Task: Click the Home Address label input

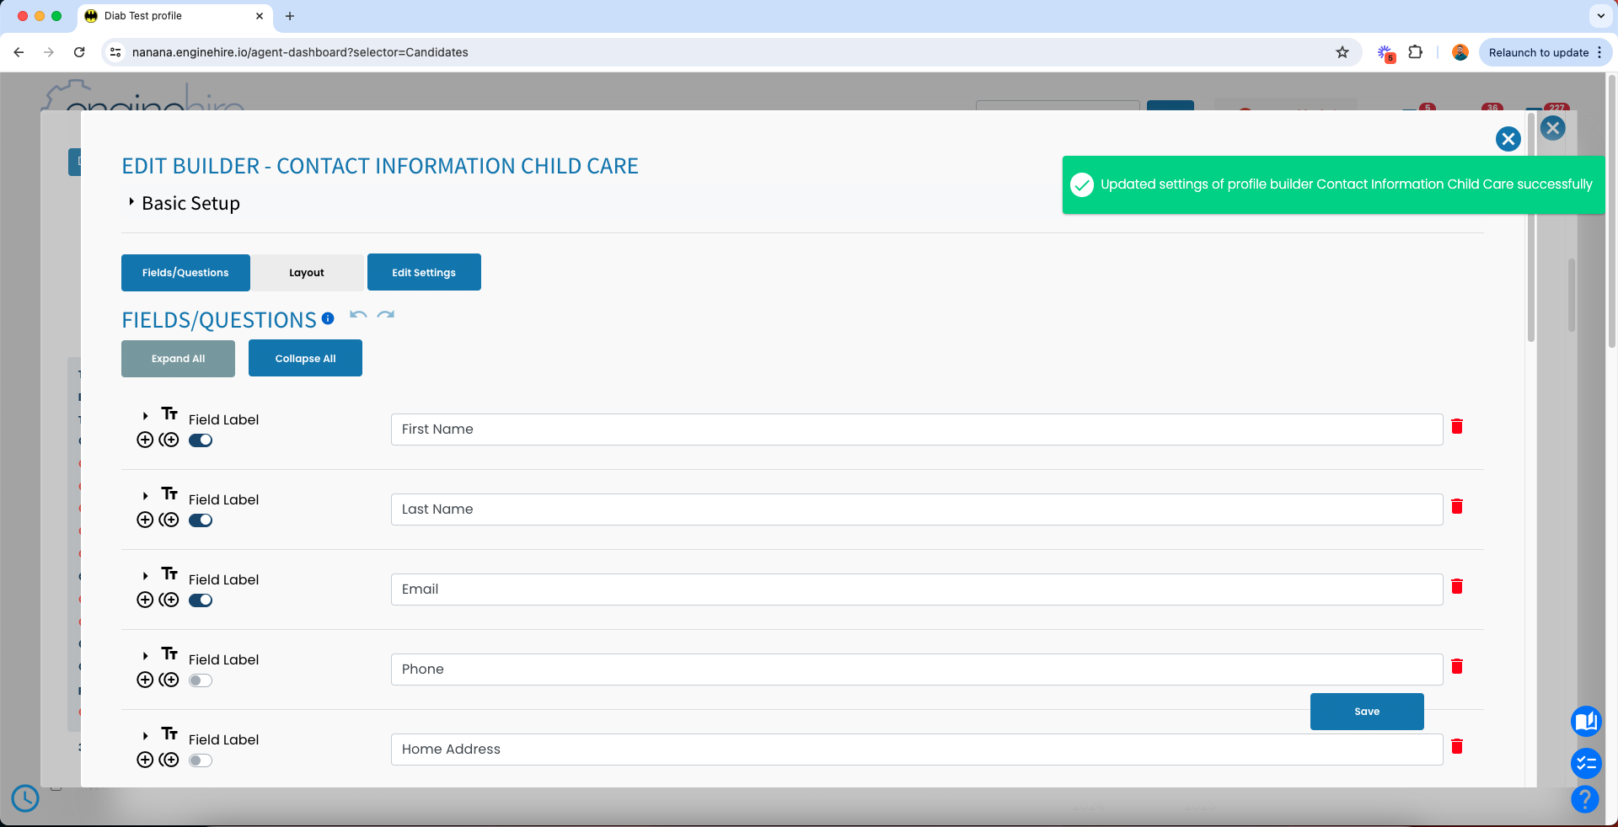Action: click(x=917, y=750)
